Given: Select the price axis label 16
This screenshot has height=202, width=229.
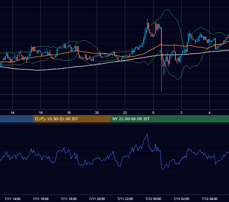Looking at the screenshot, I should pyautogui.click(x=41, y=113).
